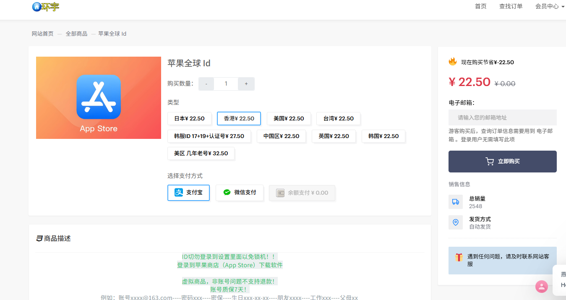Select the 韩国¥ 22.50 type option
Screen dimensions: 566x300
383,136
